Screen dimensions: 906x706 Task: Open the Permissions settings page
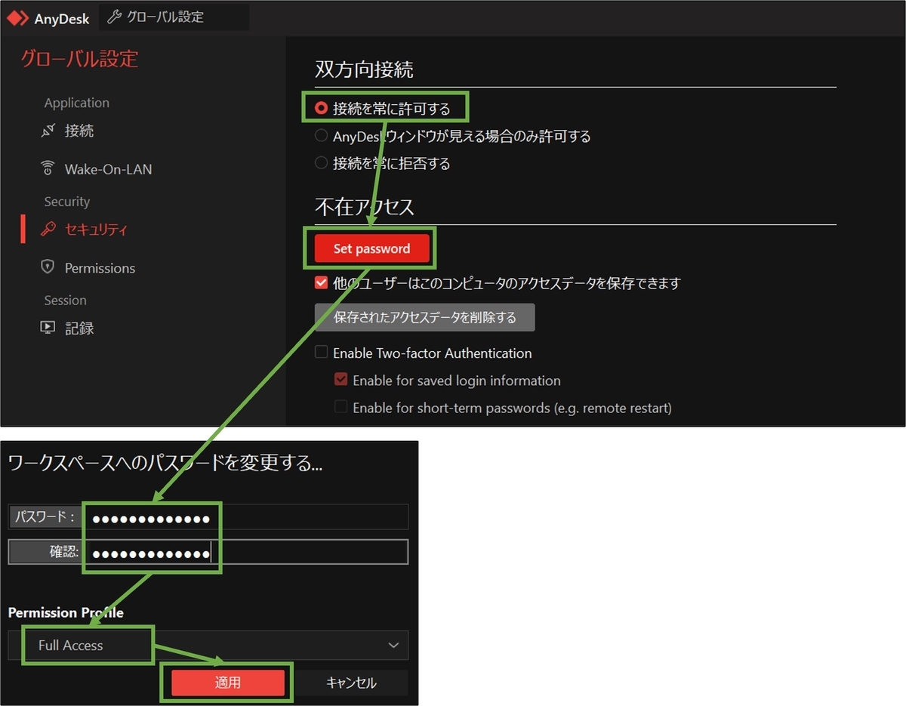click(x=100, y=268)
